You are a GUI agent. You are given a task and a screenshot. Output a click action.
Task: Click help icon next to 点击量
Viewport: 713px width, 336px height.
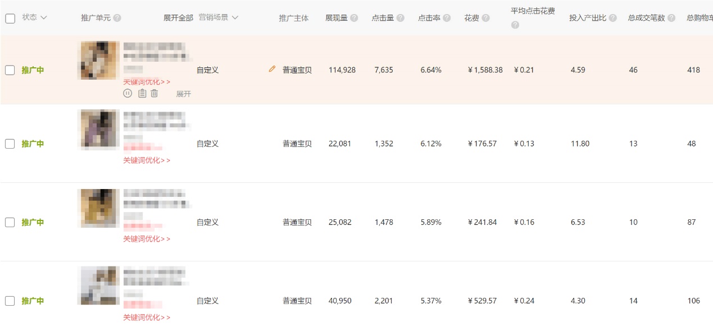[400, 18]
